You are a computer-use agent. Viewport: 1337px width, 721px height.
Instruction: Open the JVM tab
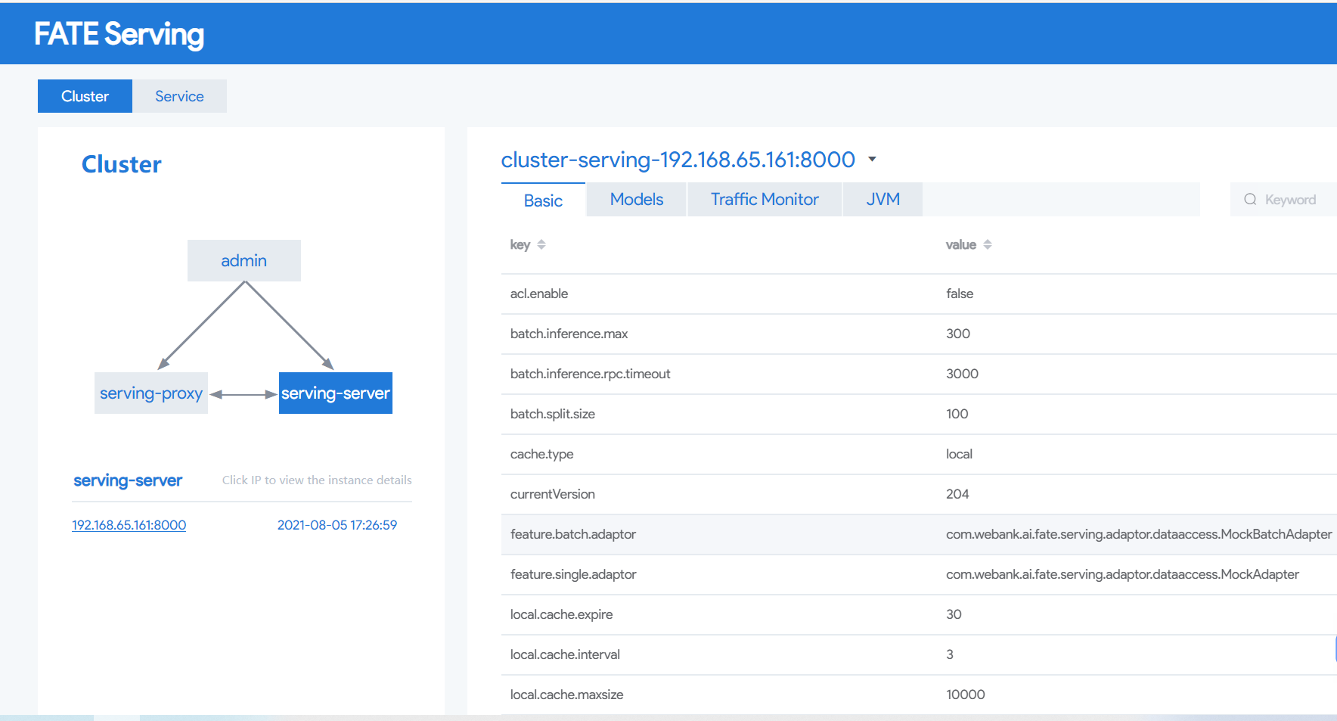click(x=883, y=199)
